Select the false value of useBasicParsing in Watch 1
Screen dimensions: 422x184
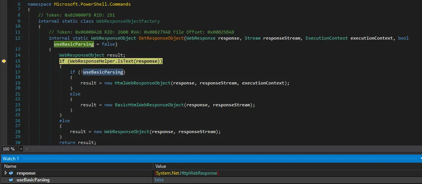(x=159, y=180)
